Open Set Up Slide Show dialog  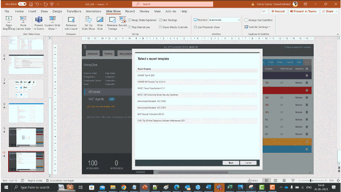(x=88, y=23)
